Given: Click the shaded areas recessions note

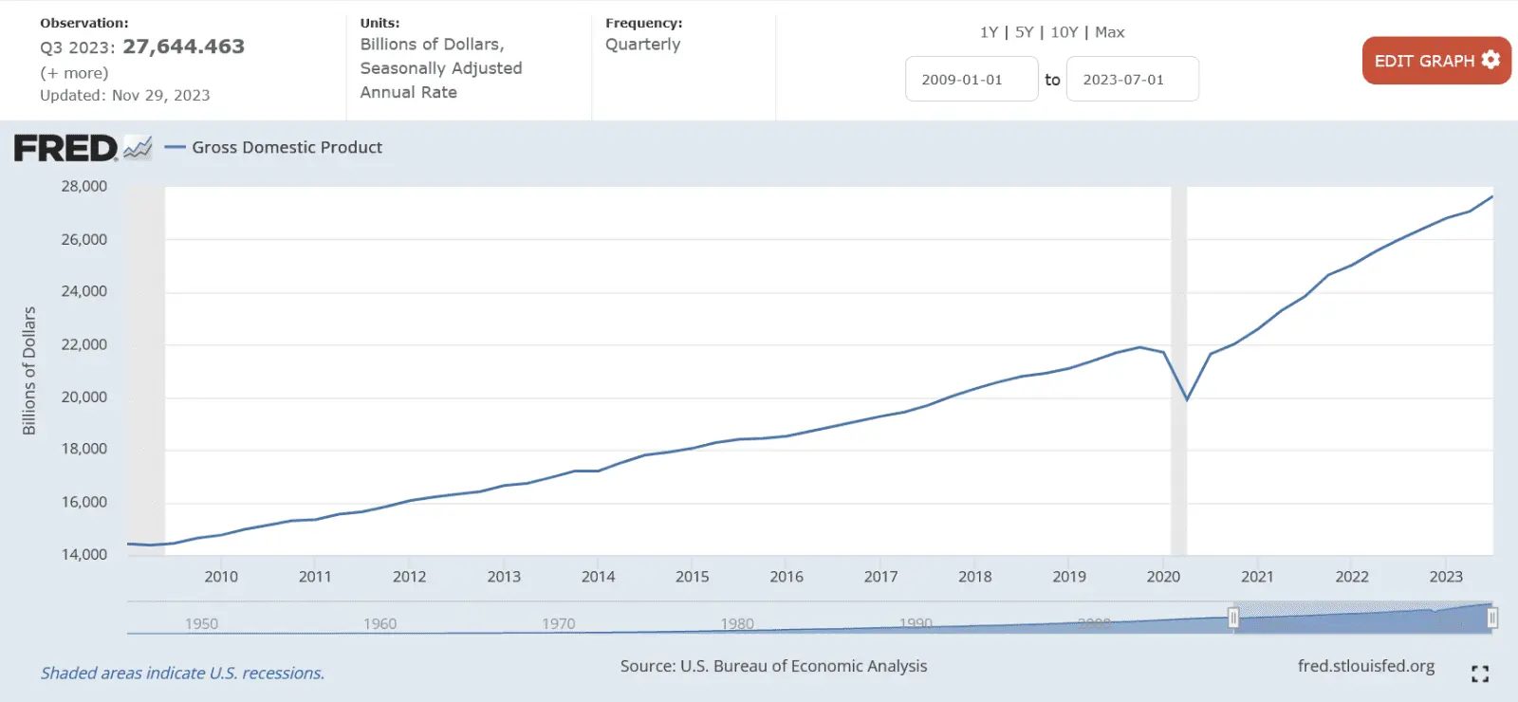Looking at the screenshot, I should click(182, 673).
